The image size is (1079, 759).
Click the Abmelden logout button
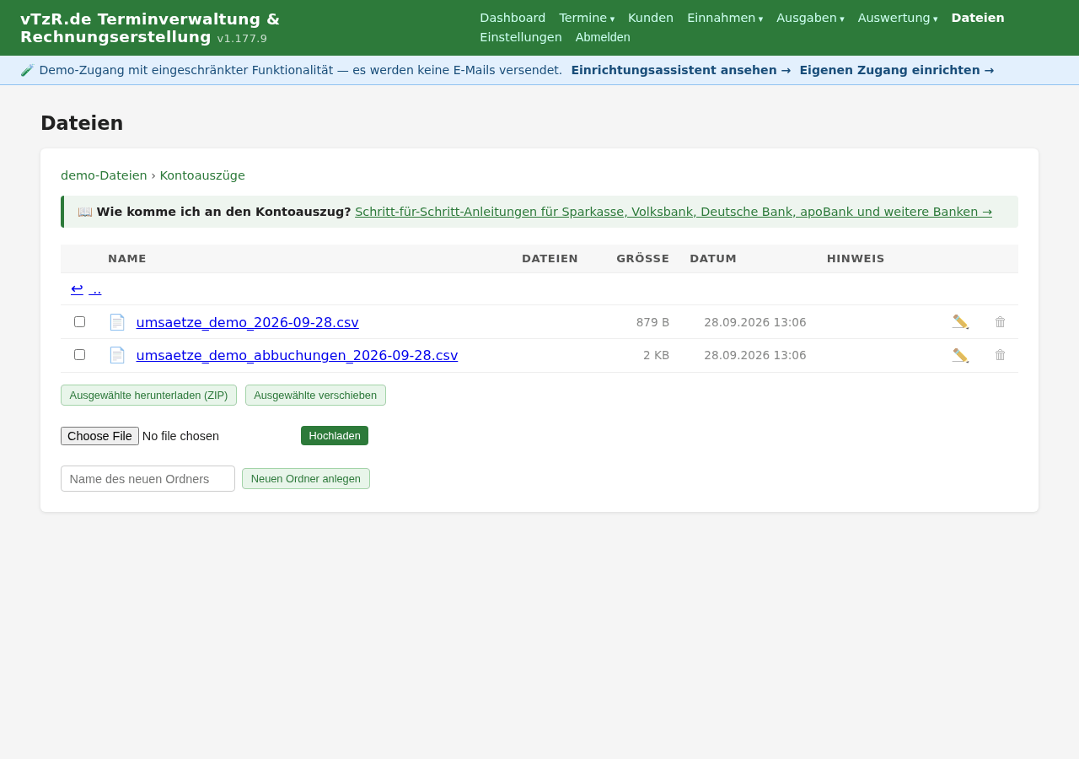[603, 37]
